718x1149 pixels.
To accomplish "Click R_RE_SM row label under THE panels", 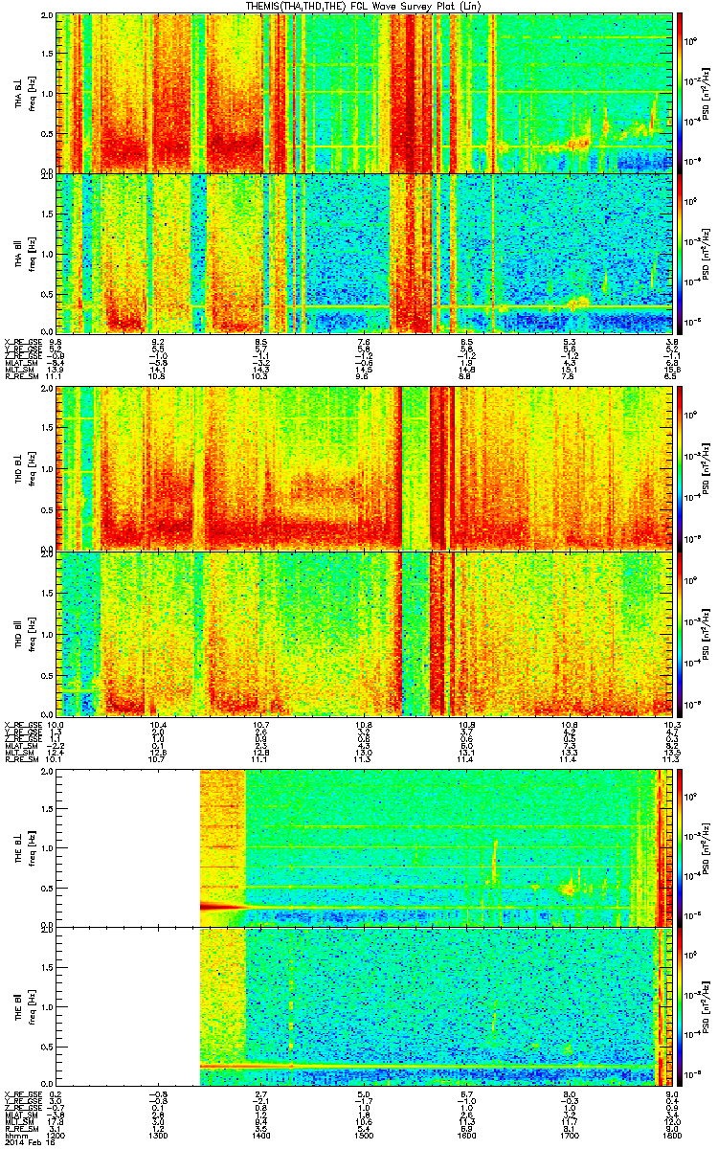I will (x=20, y=1130).
